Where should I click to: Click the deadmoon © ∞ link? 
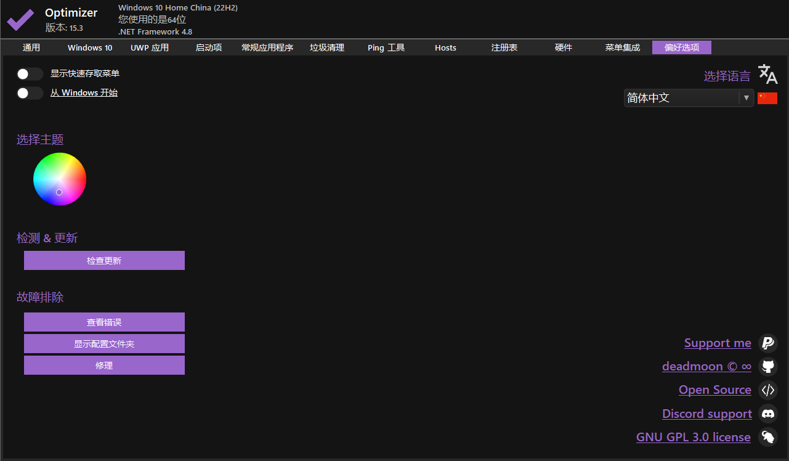(706, 367)
